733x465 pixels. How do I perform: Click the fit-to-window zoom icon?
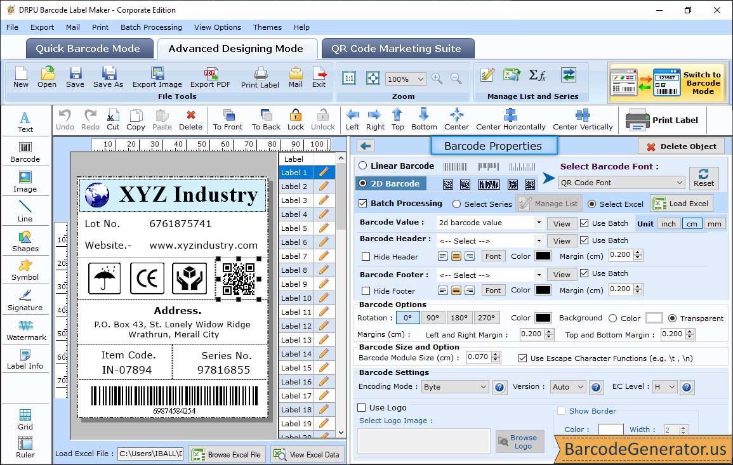373,78
